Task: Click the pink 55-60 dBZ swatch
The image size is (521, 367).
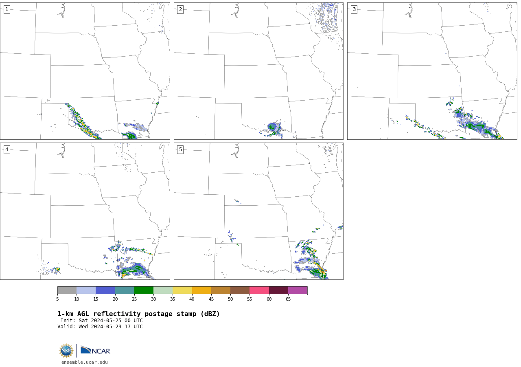Action: coord(259,290)
